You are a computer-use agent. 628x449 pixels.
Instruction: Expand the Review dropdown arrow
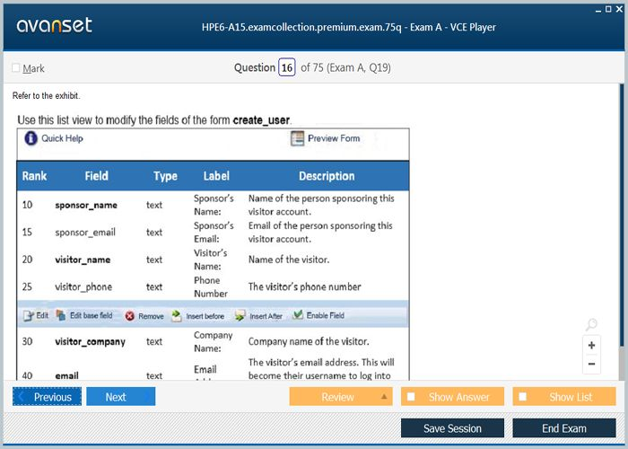pyautogui.click(x=384, y=397)
